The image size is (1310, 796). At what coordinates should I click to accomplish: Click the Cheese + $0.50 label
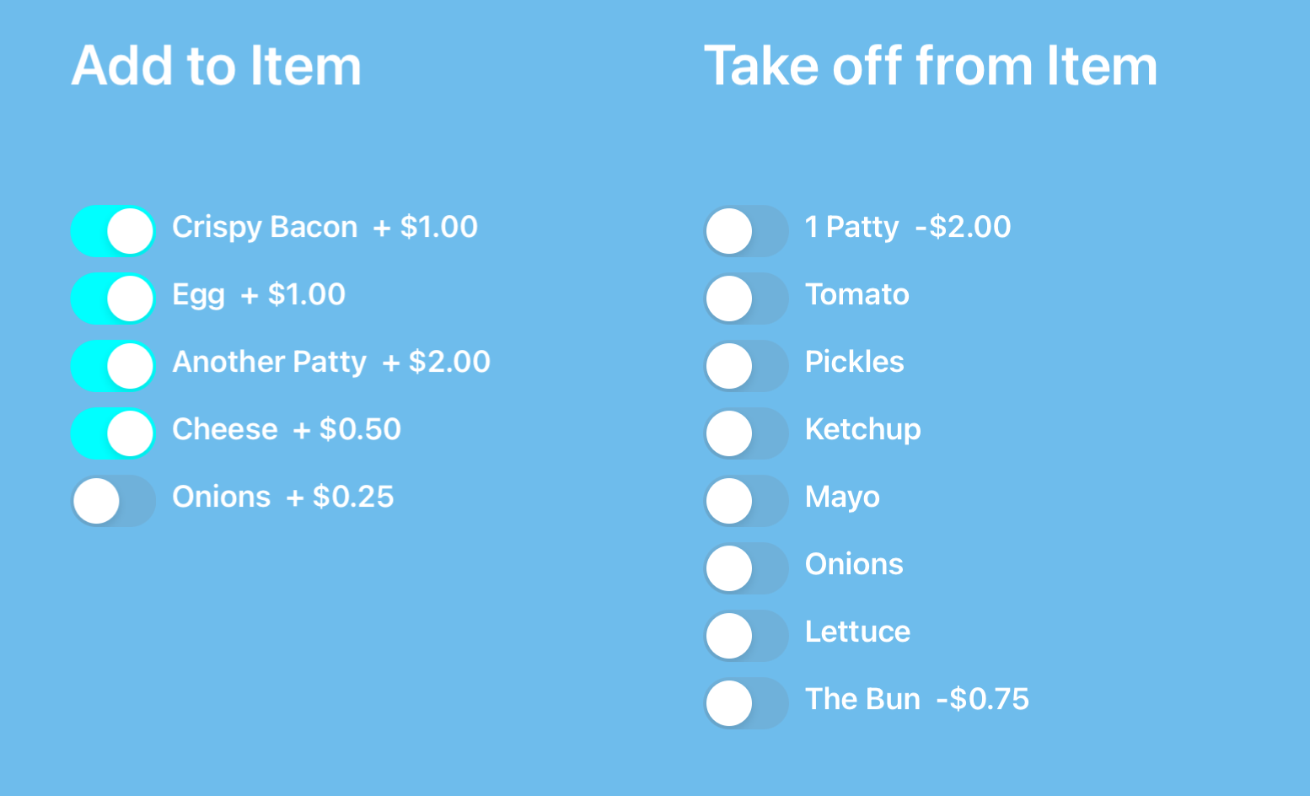pyautogui.click(x=287, y=429)
